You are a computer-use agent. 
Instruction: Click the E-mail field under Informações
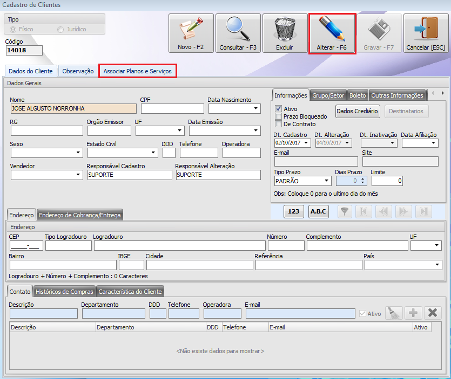(x=316, y=161)
